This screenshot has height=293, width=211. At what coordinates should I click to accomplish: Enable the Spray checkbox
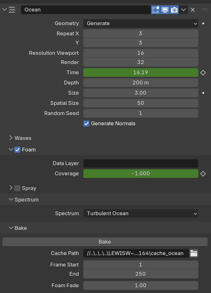pyautogui.click(x=18, y=188)
